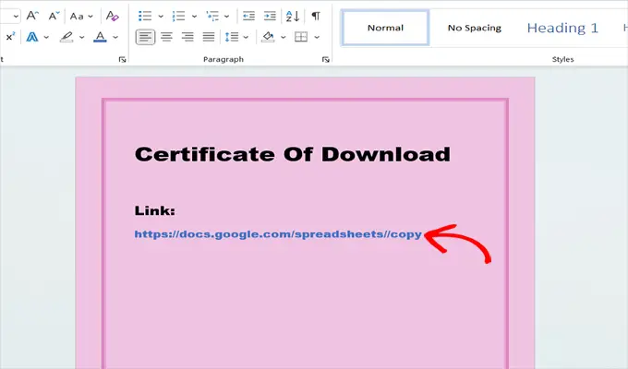Click the Link: label text
The height and width of the screenshot is (369, 628).
(154, 210)
